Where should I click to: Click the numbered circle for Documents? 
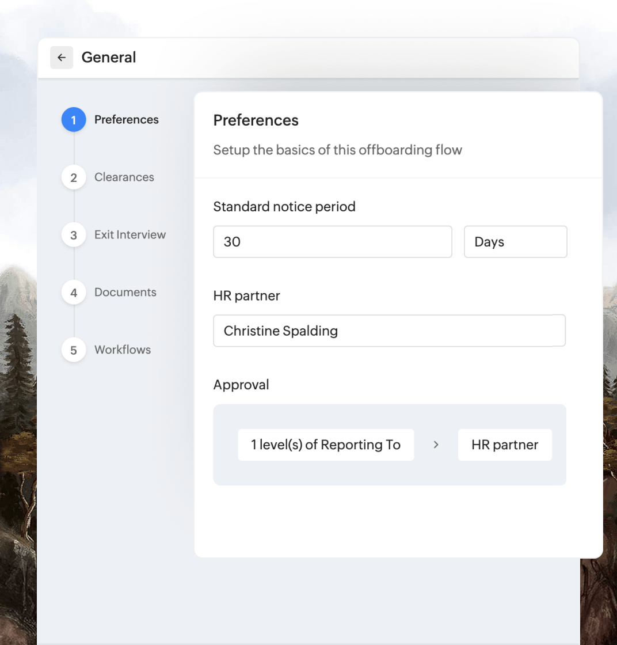point(73,292)
